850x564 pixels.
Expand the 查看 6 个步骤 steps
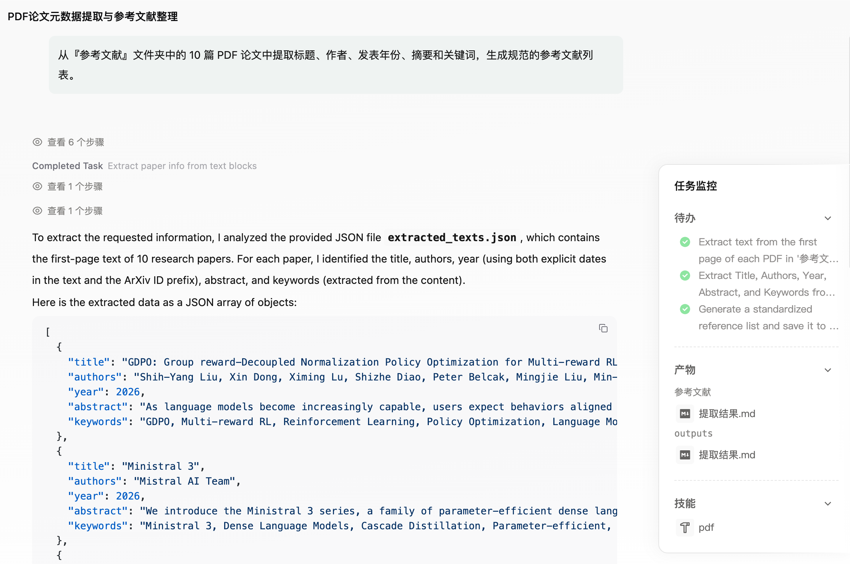(x=75, y=142)
